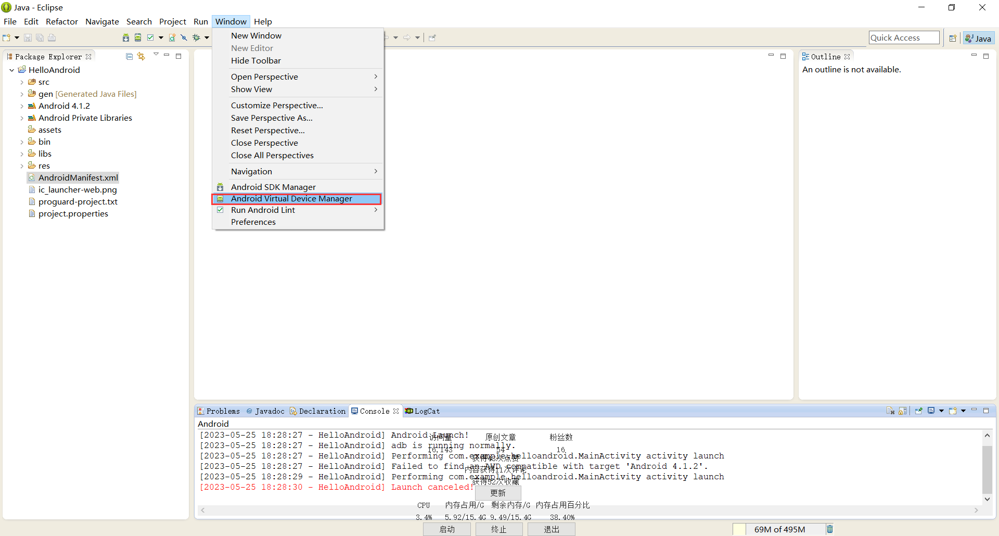Expand the src folder
This screenshot has height=536, width=999.
click(22, 82)
